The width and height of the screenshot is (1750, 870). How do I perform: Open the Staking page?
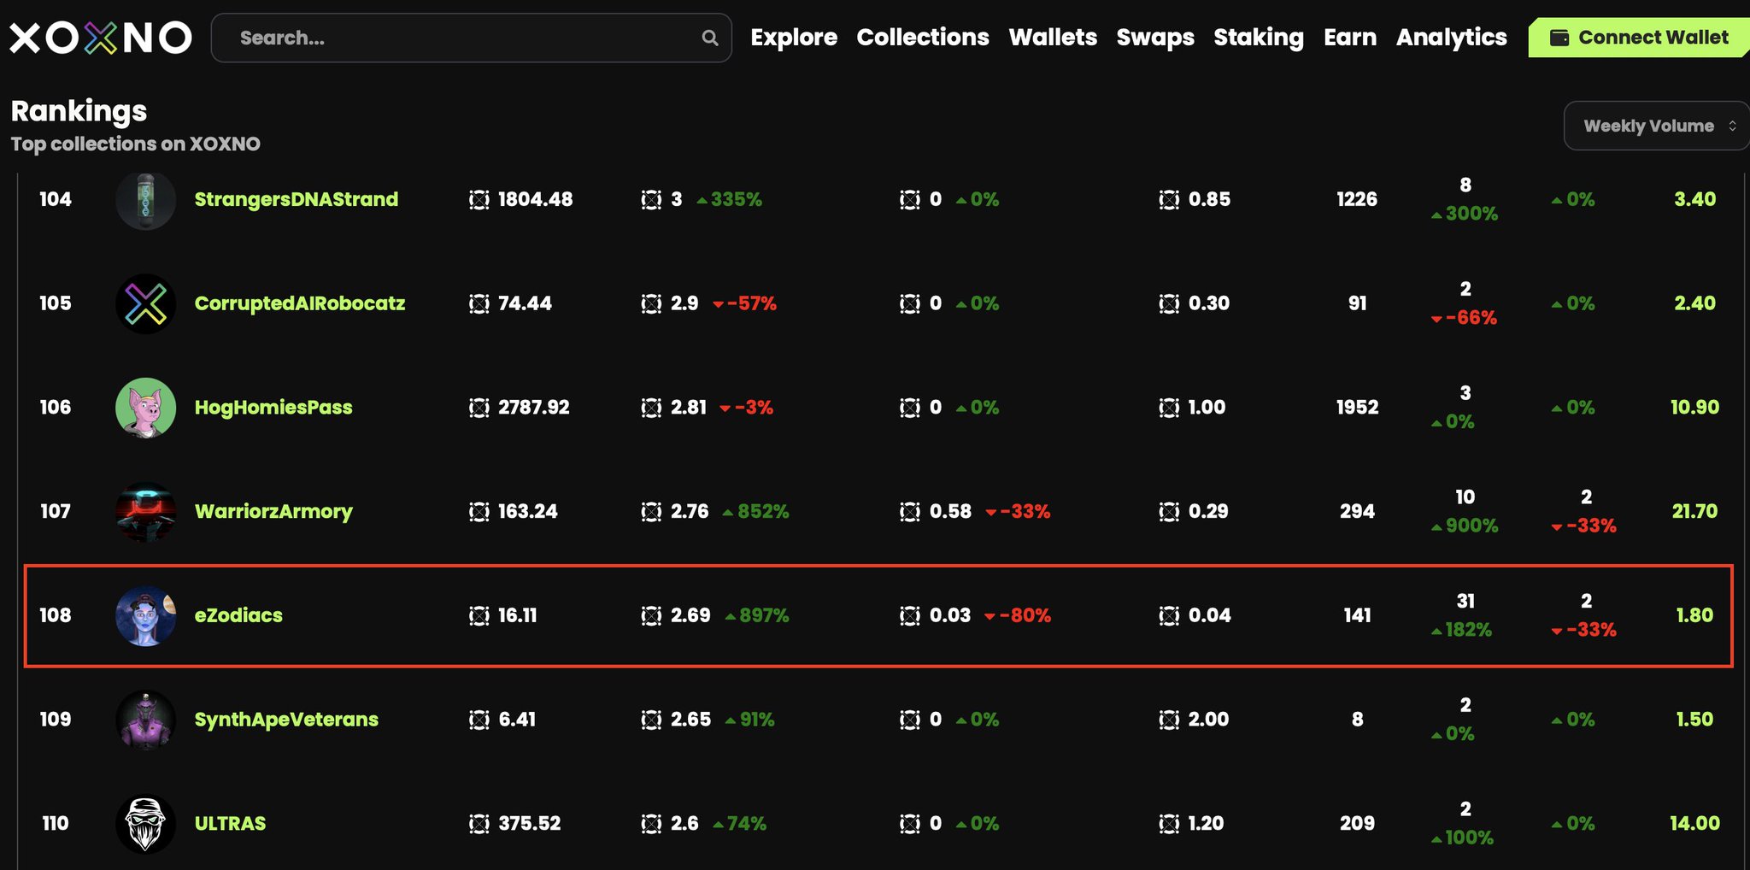click(x=1259, y=38)
